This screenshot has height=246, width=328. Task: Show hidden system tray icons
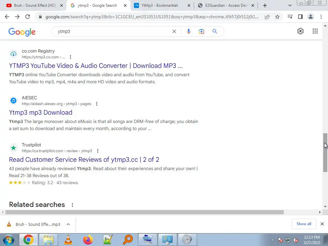pos(272,240)
